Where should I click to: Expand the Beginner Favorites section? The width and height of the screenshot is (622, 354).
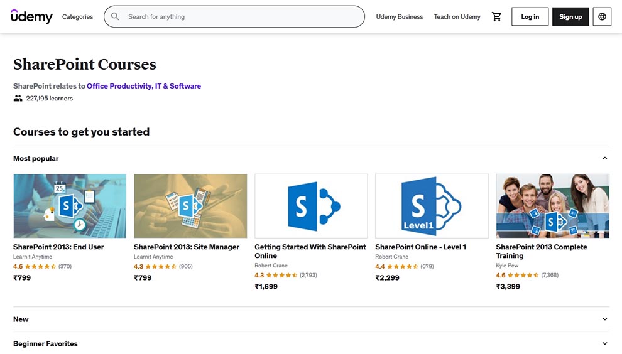click(x=604, y=344)
